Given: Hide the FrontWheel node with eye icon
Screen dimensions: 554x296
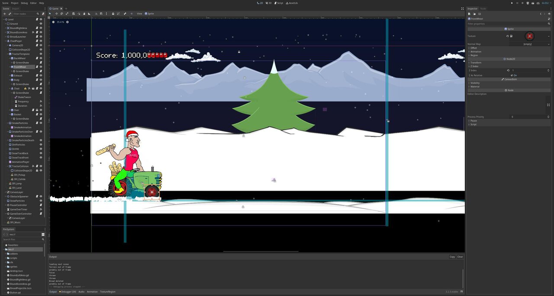Looking at the screenshot, I should [41, 67].
